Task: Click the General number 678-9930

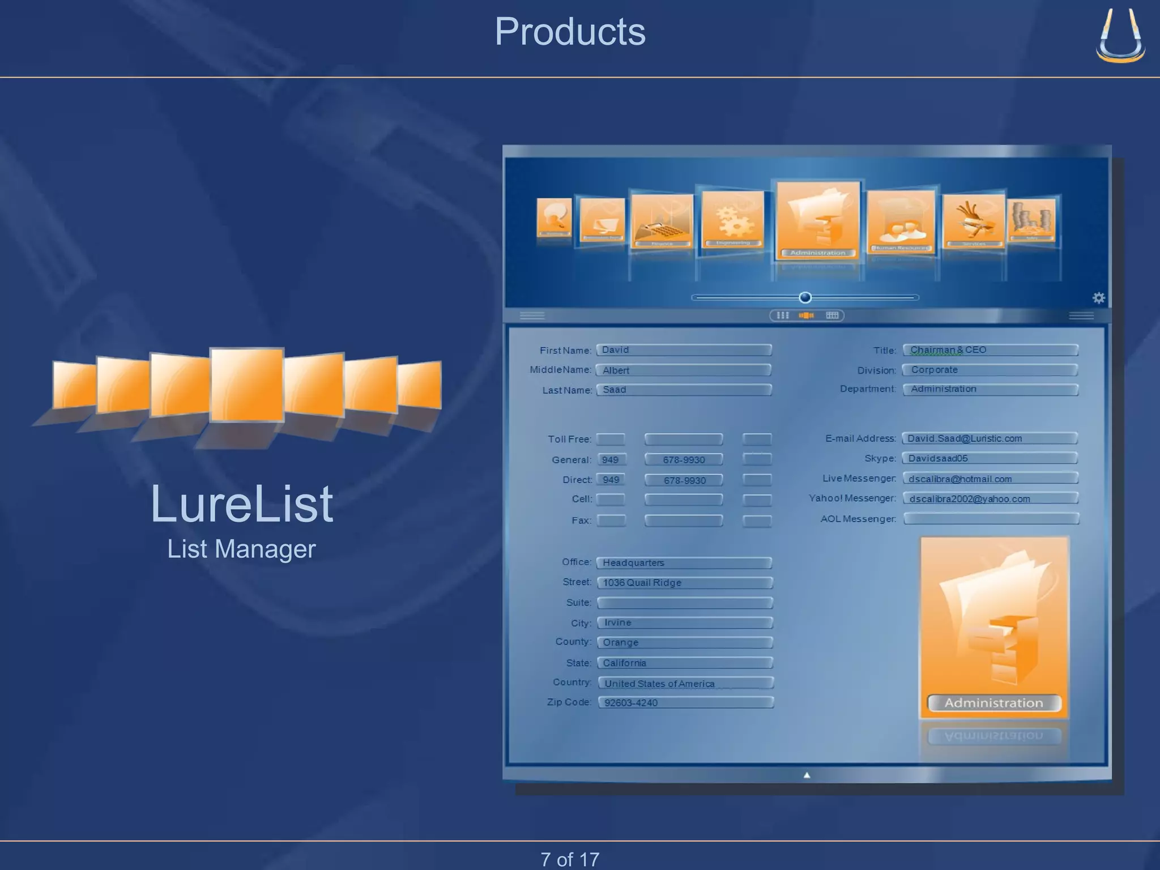Action: 684,459
